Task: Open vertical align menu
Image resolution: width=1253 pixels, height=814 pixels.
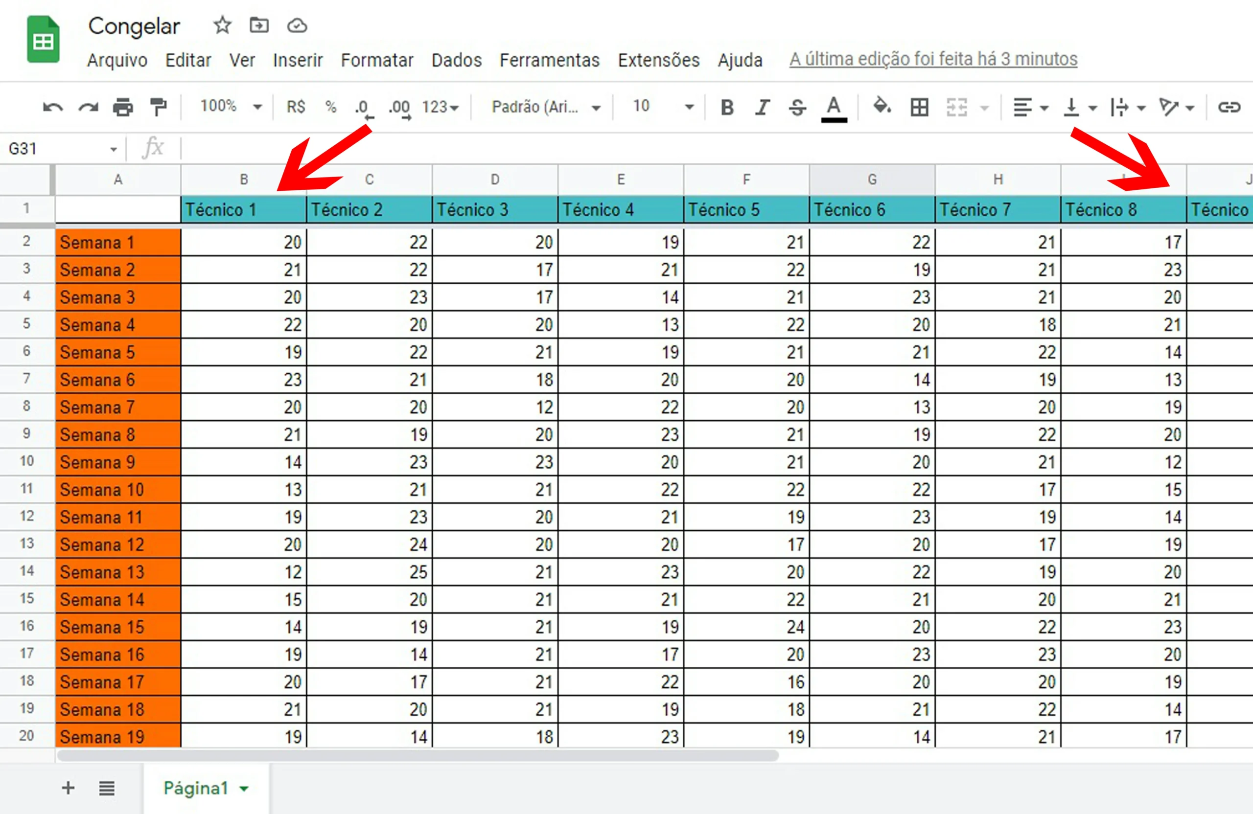Action: point(1080,107)
